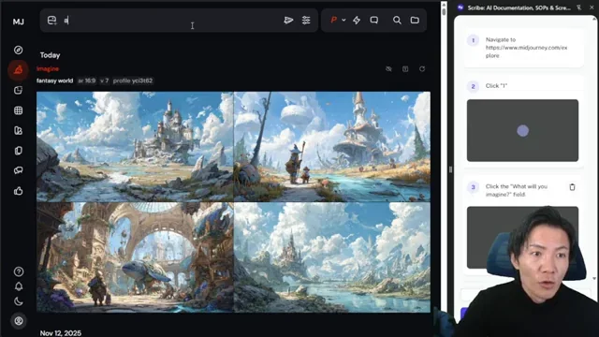599x337 pixels.
Task: Click the 'fantasy world' prompt text
Action: [x=54, y=81]
